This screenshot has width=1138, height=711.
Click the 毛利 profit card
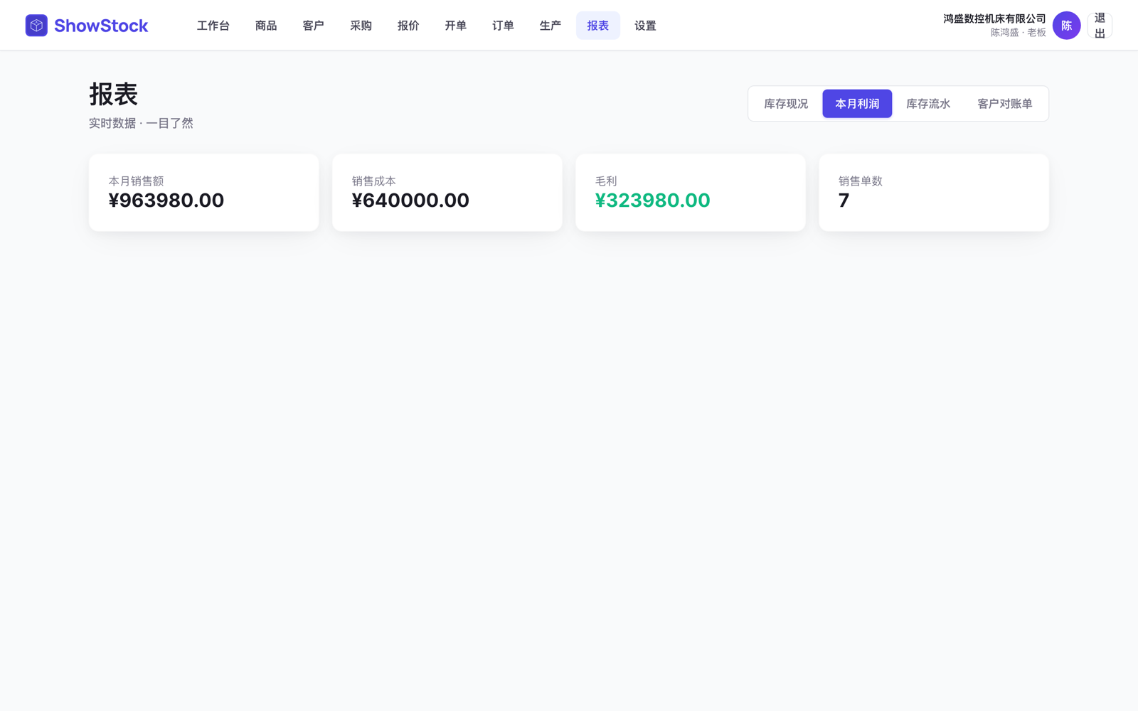[691, 193]
